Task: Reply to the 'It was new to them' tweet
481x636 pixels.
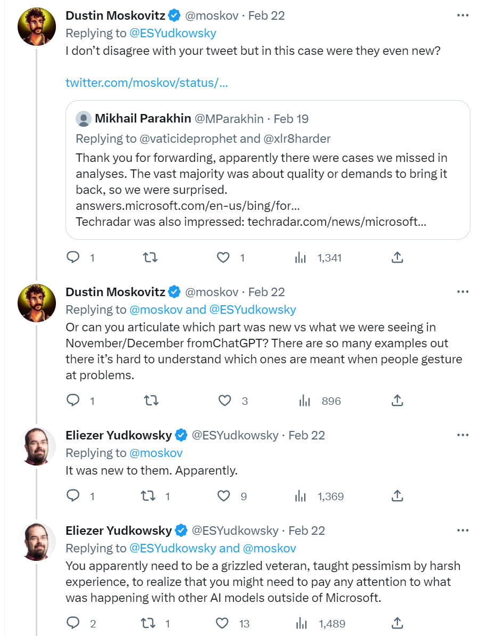Action: [73, 496]
